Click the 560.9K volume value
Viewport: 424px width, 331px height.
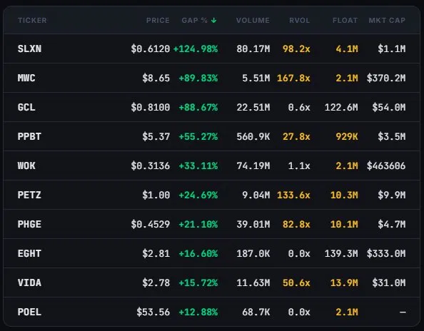point(253,136)
